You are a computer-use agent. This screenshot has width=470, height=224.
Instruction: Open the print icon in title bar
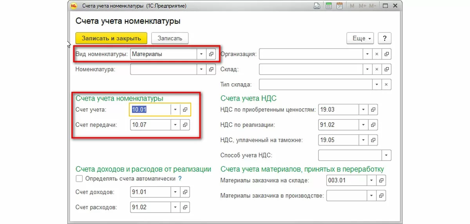pos(317,6)
